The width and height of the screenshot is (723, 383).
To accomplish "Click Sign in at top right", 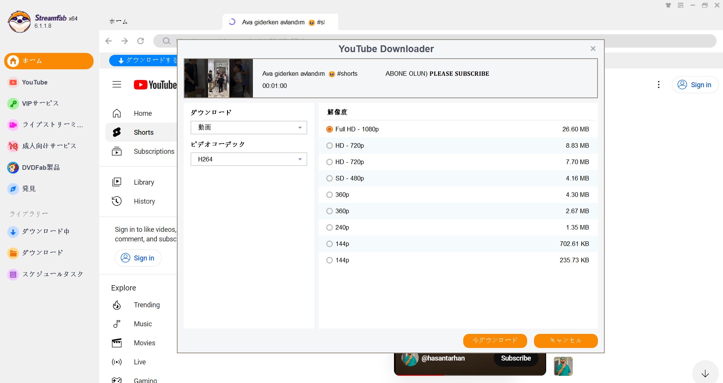I will coord(695,85).
